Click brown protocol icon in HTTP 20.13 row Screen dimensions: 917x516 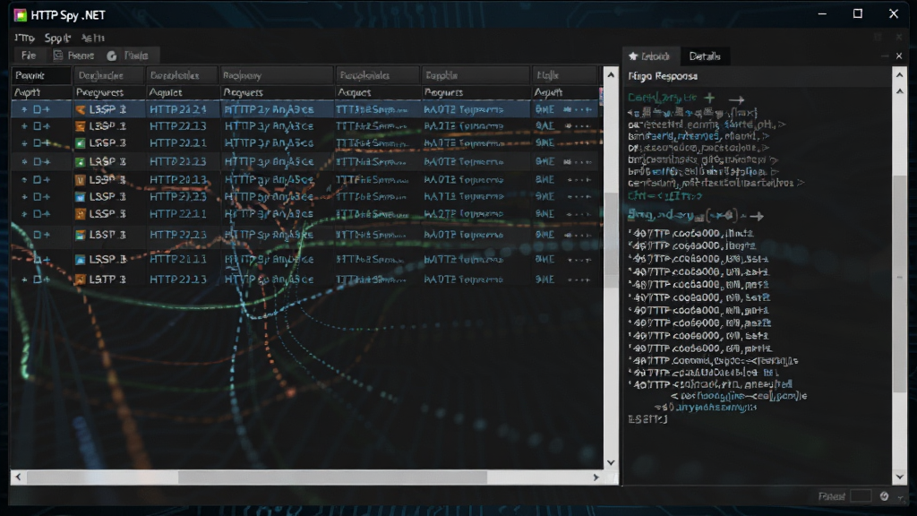coord(80,179)
